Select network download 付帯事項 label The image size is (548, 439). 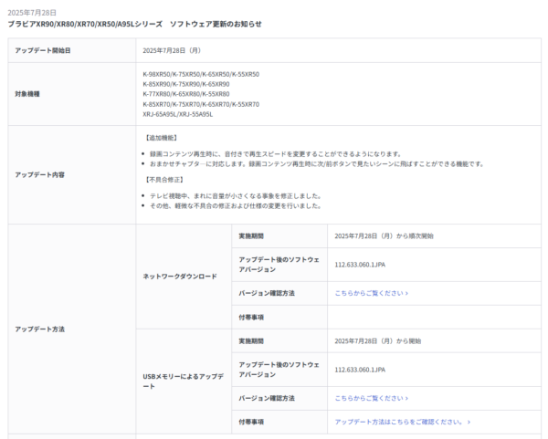(251, 317)
